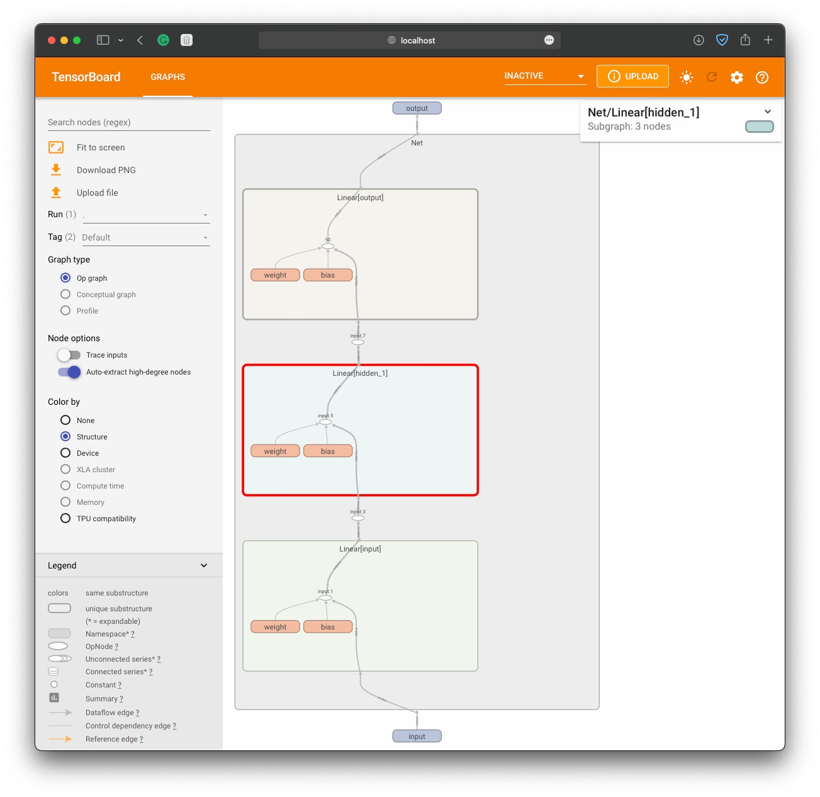Click the Grammarly icon in the browser toolbar
The width and height of the screenshot is (820, 797).
click(x=163, y=40)
